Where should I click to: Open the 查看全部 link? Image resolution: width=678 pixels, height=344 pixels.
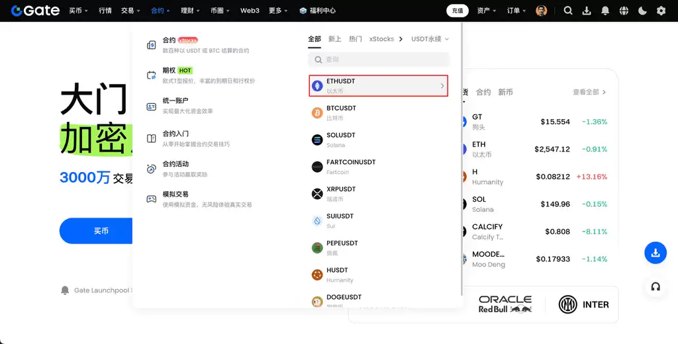(589, 92)
